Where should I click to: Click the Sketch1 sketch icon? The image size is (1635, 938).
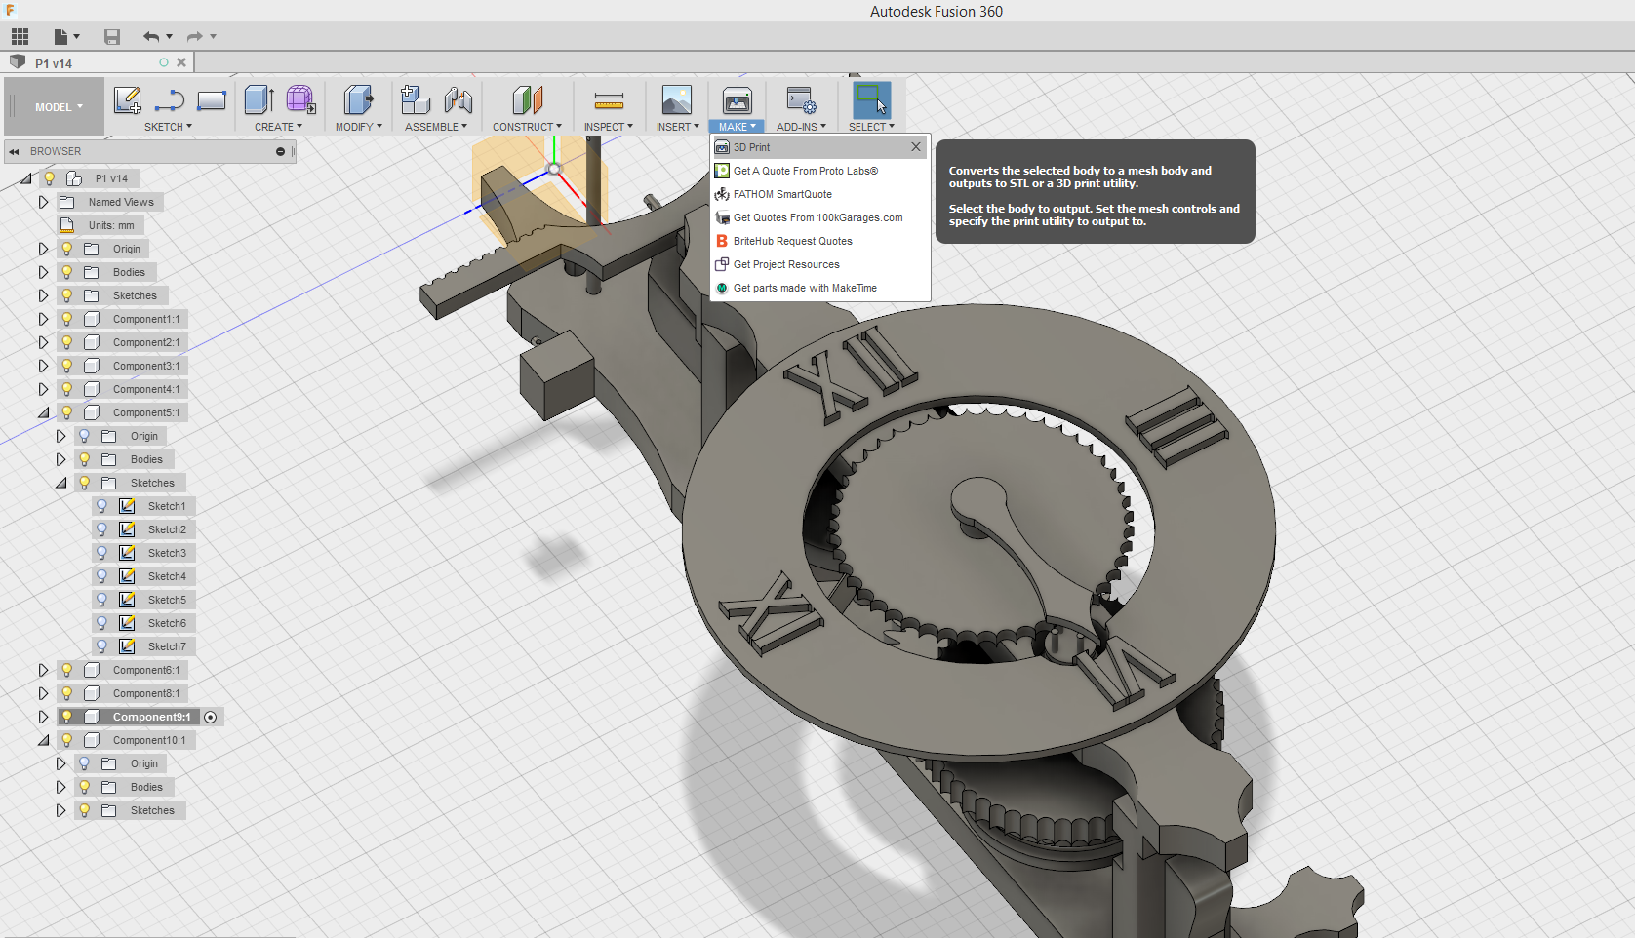point(127,506)
